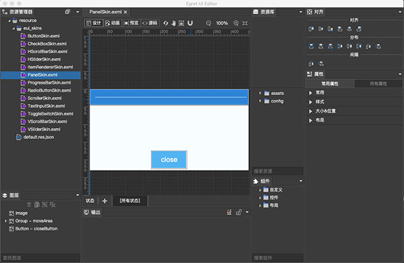Screen dimensions: 404x263
Task: Select ToggleSwitchSkin.exml file
Action: click(x=50, y=114)
